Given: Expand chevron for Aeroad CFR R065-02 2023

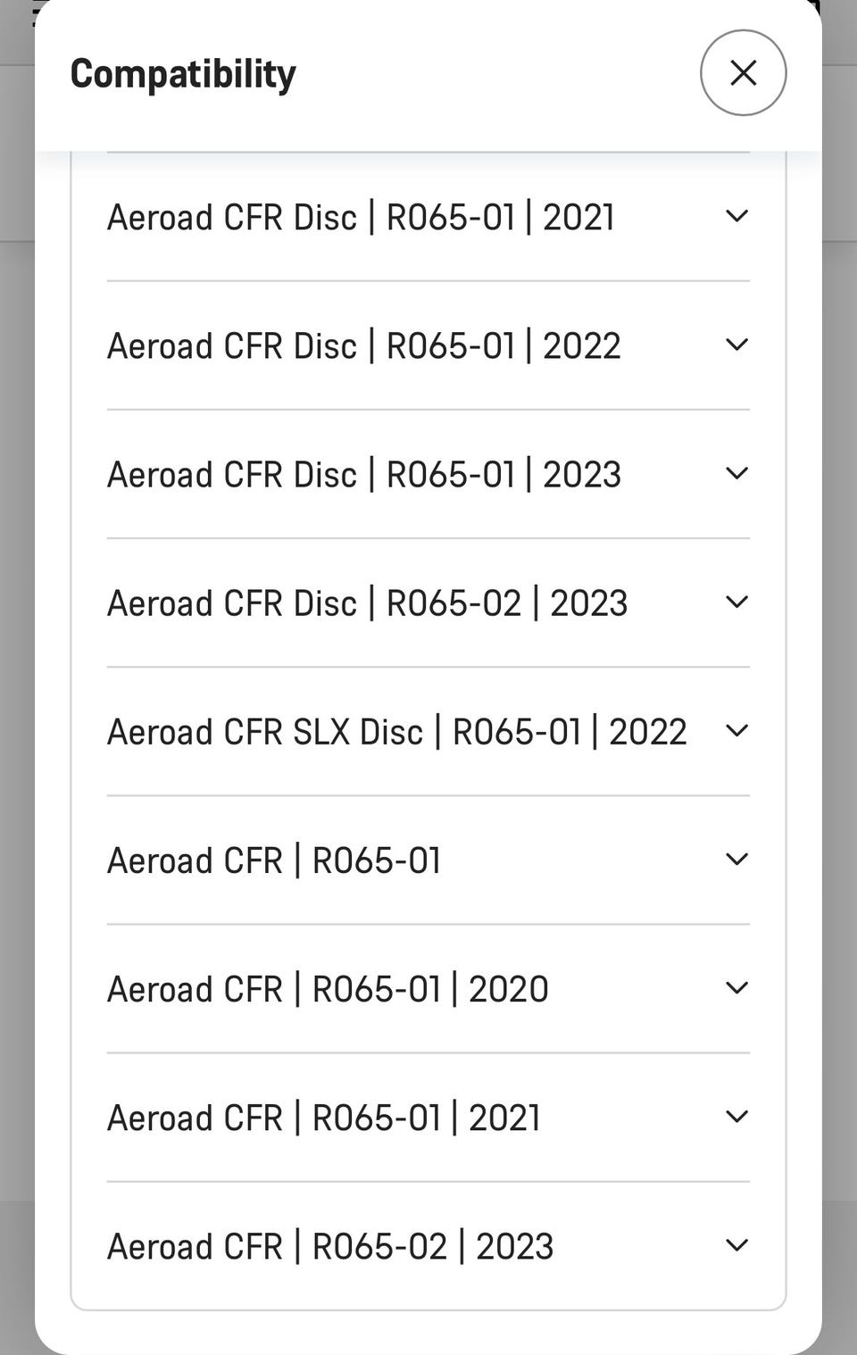Looking at the screenshot, I should click(x=736, y=1244).
